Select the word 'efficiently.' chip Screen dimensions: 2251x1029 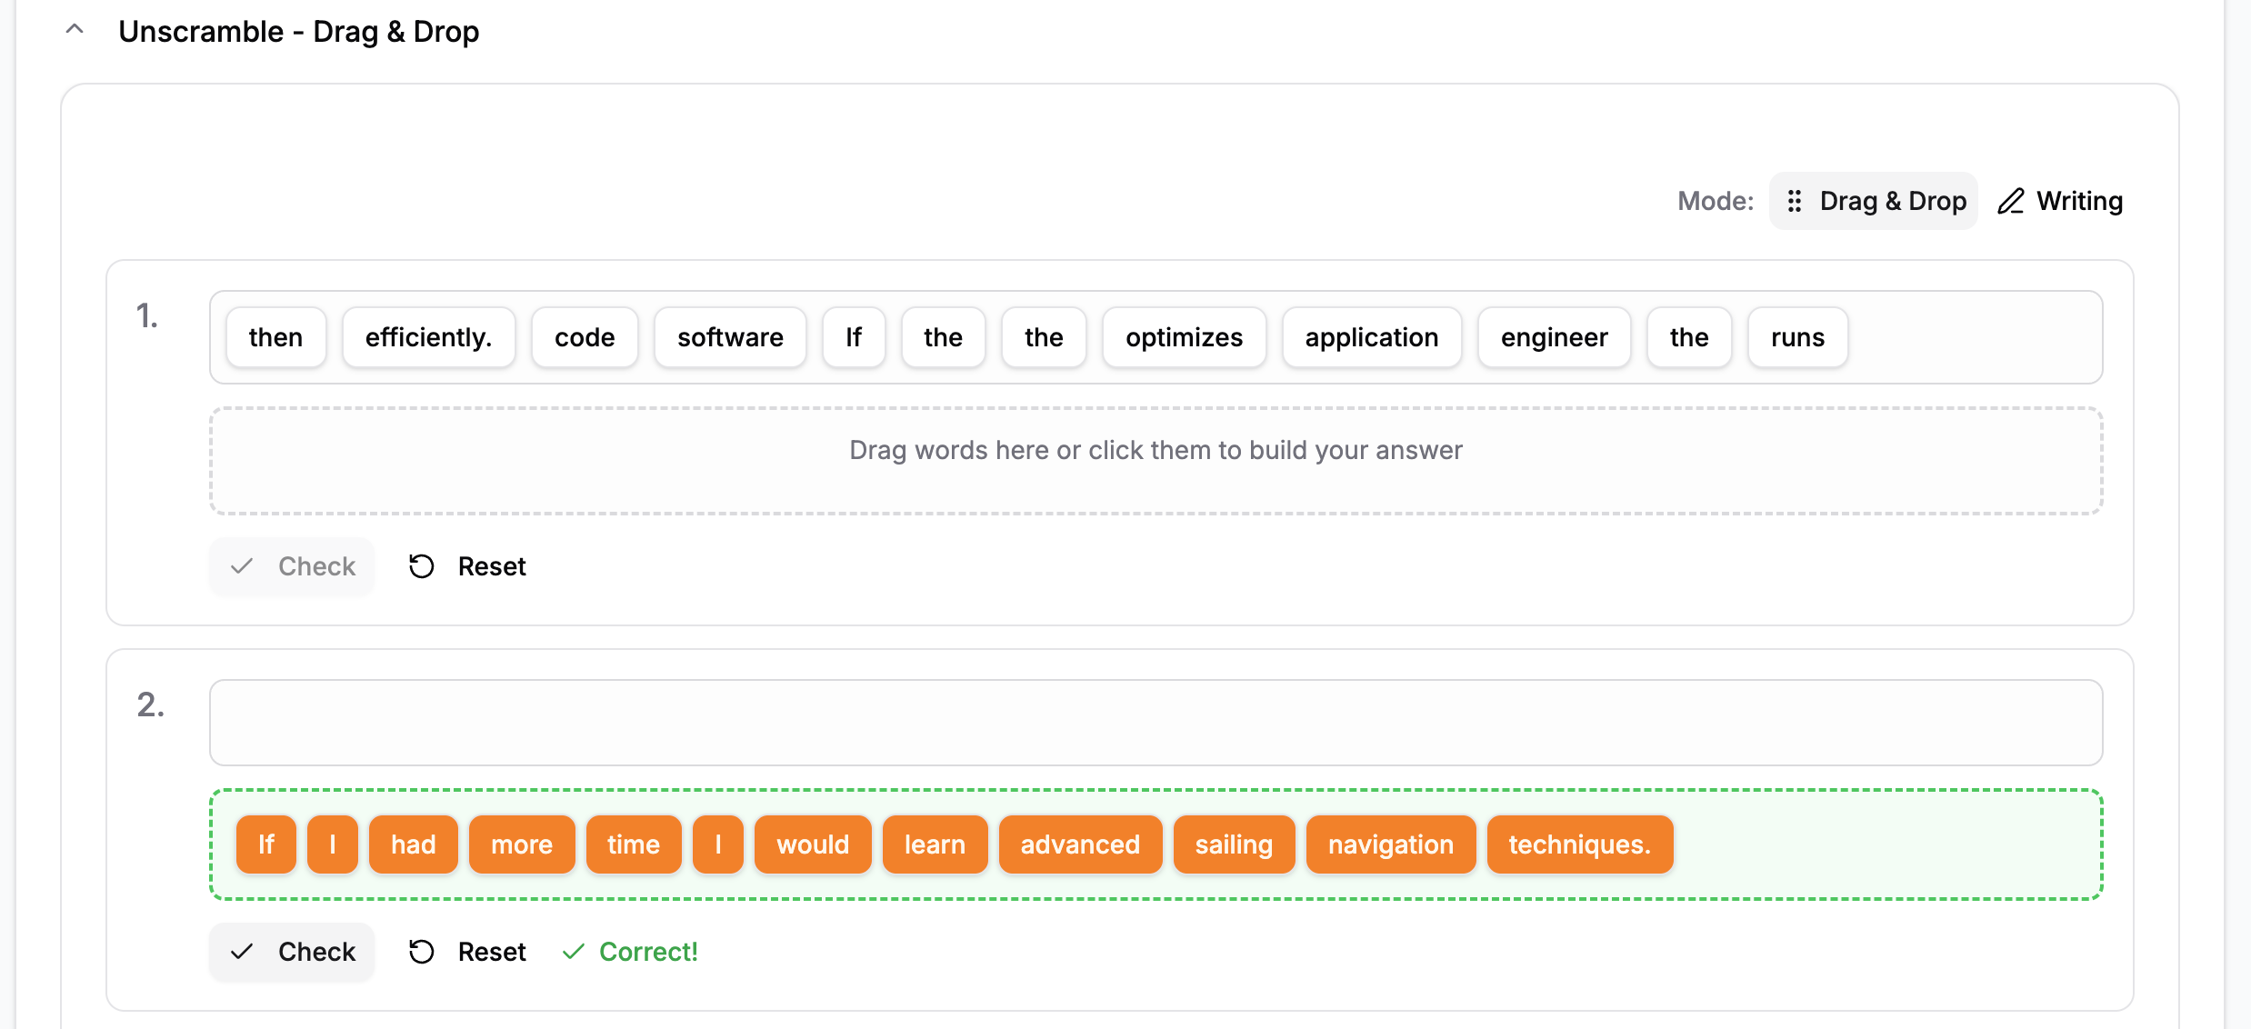428,337
